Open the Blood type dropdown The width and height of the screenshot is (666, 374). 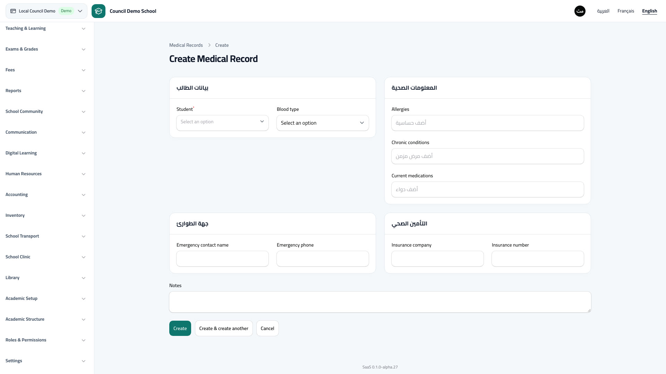(323, 123)
